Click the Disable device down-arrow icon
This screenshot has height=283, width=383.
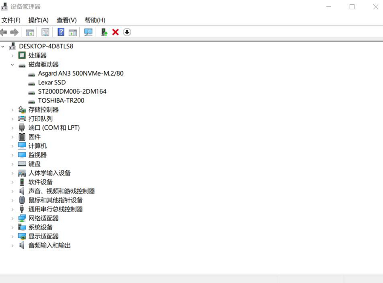[x=127, y=32]
